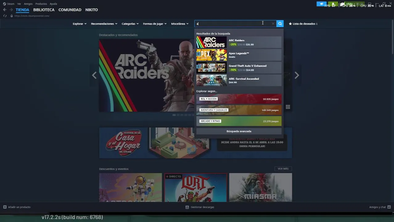
Task: Click the Windows platform icon on featured banner
Action: [288, 107]
